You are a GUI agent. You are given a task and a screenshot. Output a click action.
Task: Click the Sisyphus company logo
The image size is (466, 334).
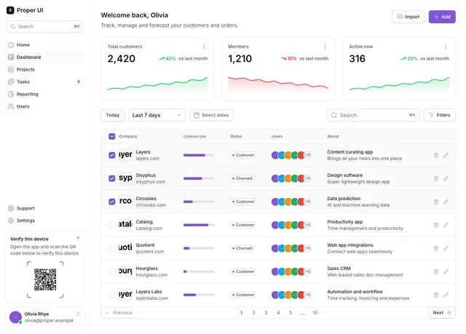tap(125, 178)
